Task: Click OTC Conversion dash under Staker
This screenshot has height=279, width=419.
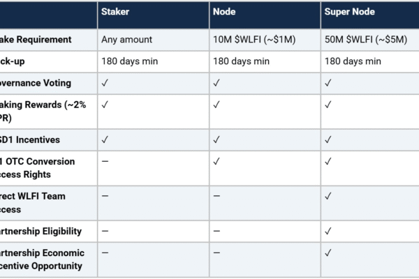Action: 105,161
